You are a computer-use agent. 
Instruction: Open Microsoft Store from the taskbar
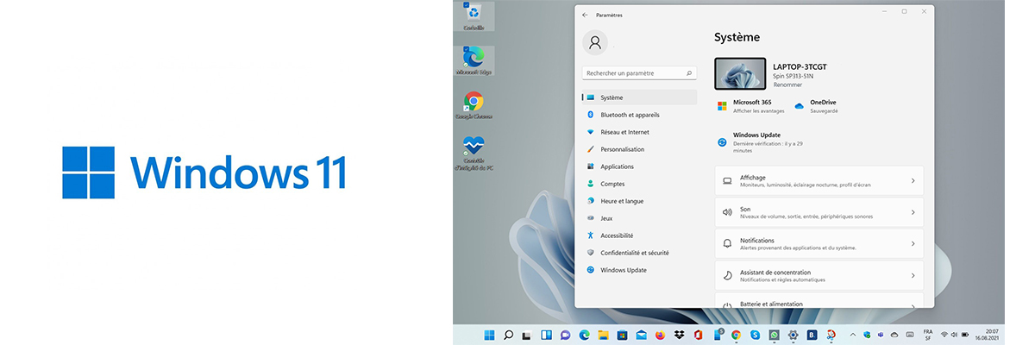click(622, 335)
